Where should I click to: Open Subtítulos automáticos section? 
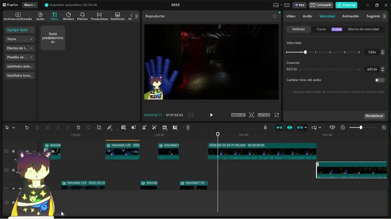point(19,66)
